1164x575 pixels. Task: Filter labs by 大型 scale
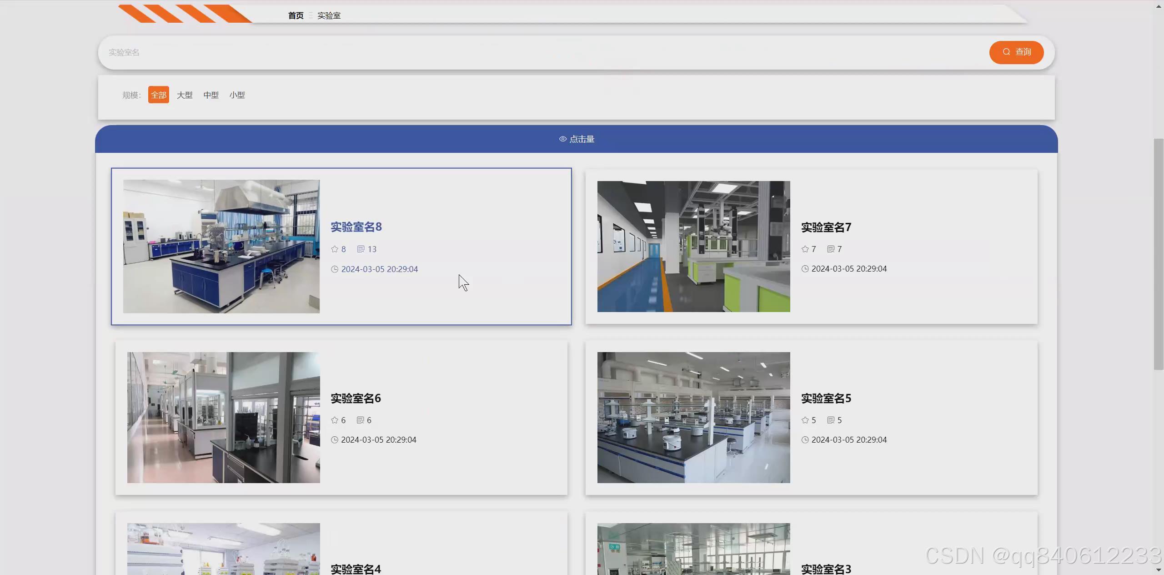point(185,95)
